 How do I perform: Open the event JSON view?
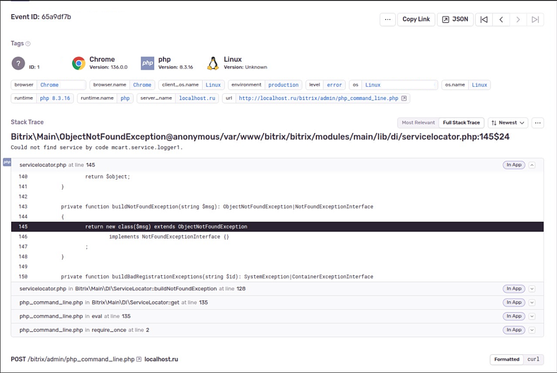pos(455,19)
